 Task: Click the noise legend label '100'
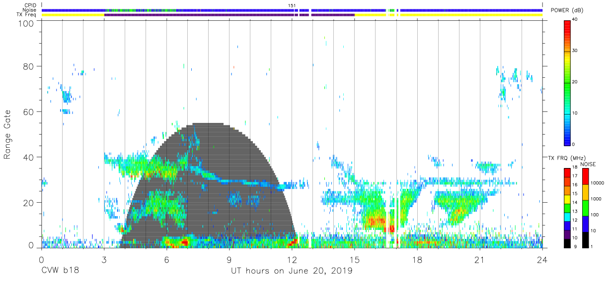594,215
